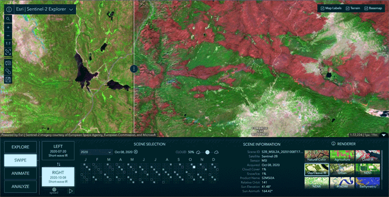The image size is (389, 197).
Task: Select the LEFT 2020-07-20 scene button
Action: (x=58, y=150)
